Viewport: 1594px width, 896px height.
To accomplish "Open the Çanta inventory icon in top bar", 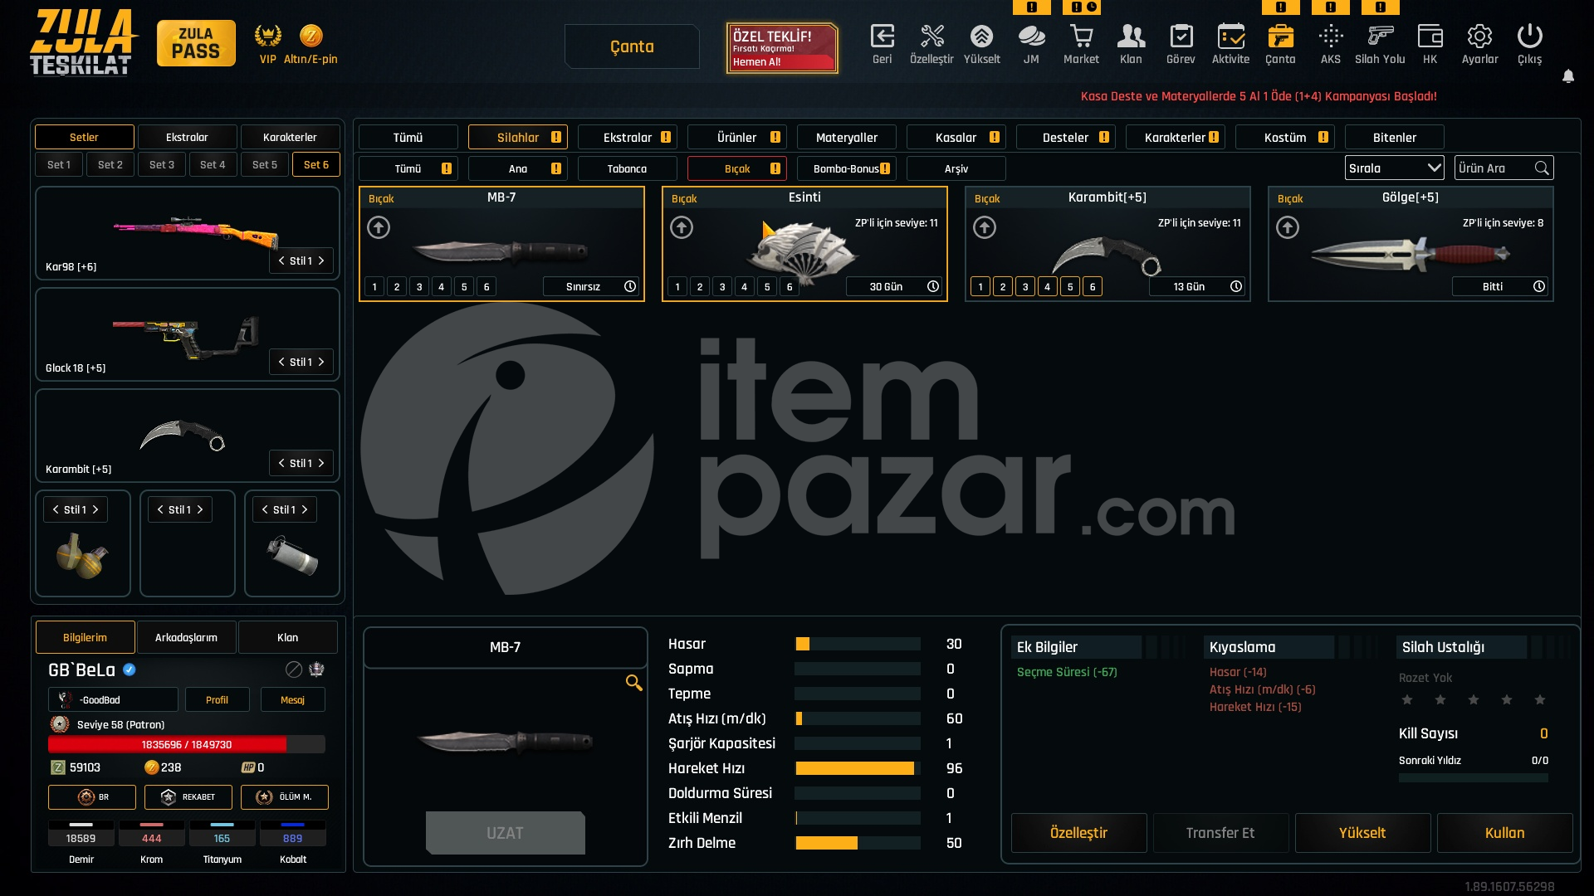I will pyautogui.click(x=1280, y=37).
